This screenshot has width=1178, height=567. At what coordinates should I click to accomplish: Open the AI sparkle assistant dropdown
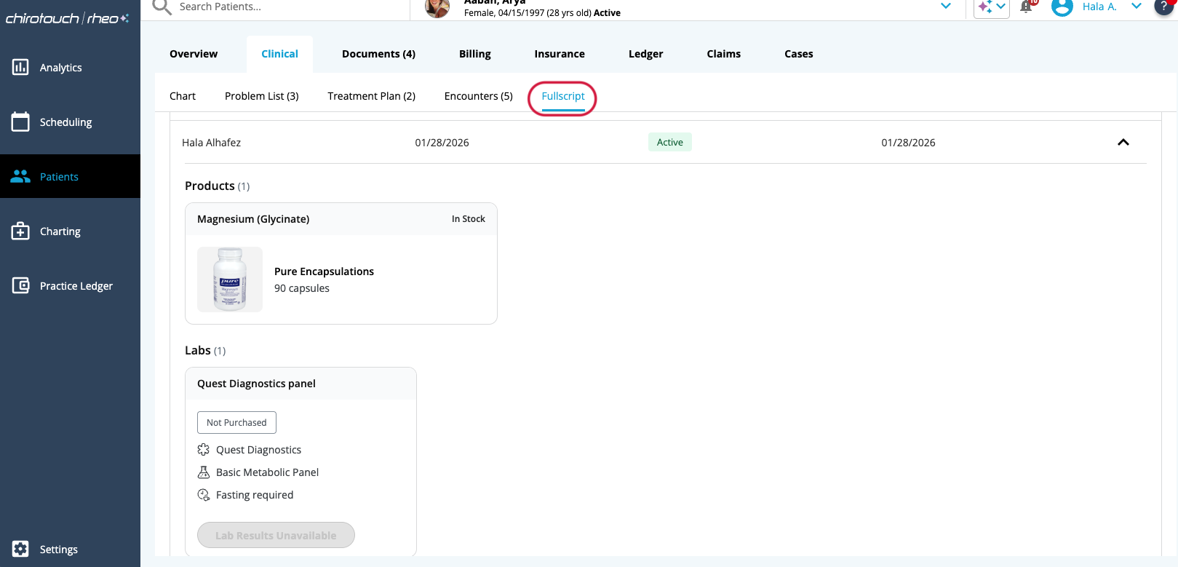[992, 7]
